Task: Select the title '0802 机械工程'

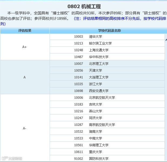Action: tap(84, 7)
